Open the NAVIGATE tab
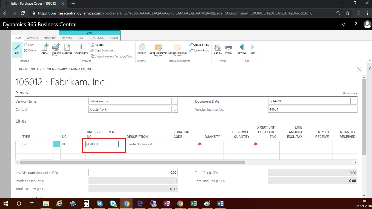Screen dimensions: 372x209 tap(50, 38)
